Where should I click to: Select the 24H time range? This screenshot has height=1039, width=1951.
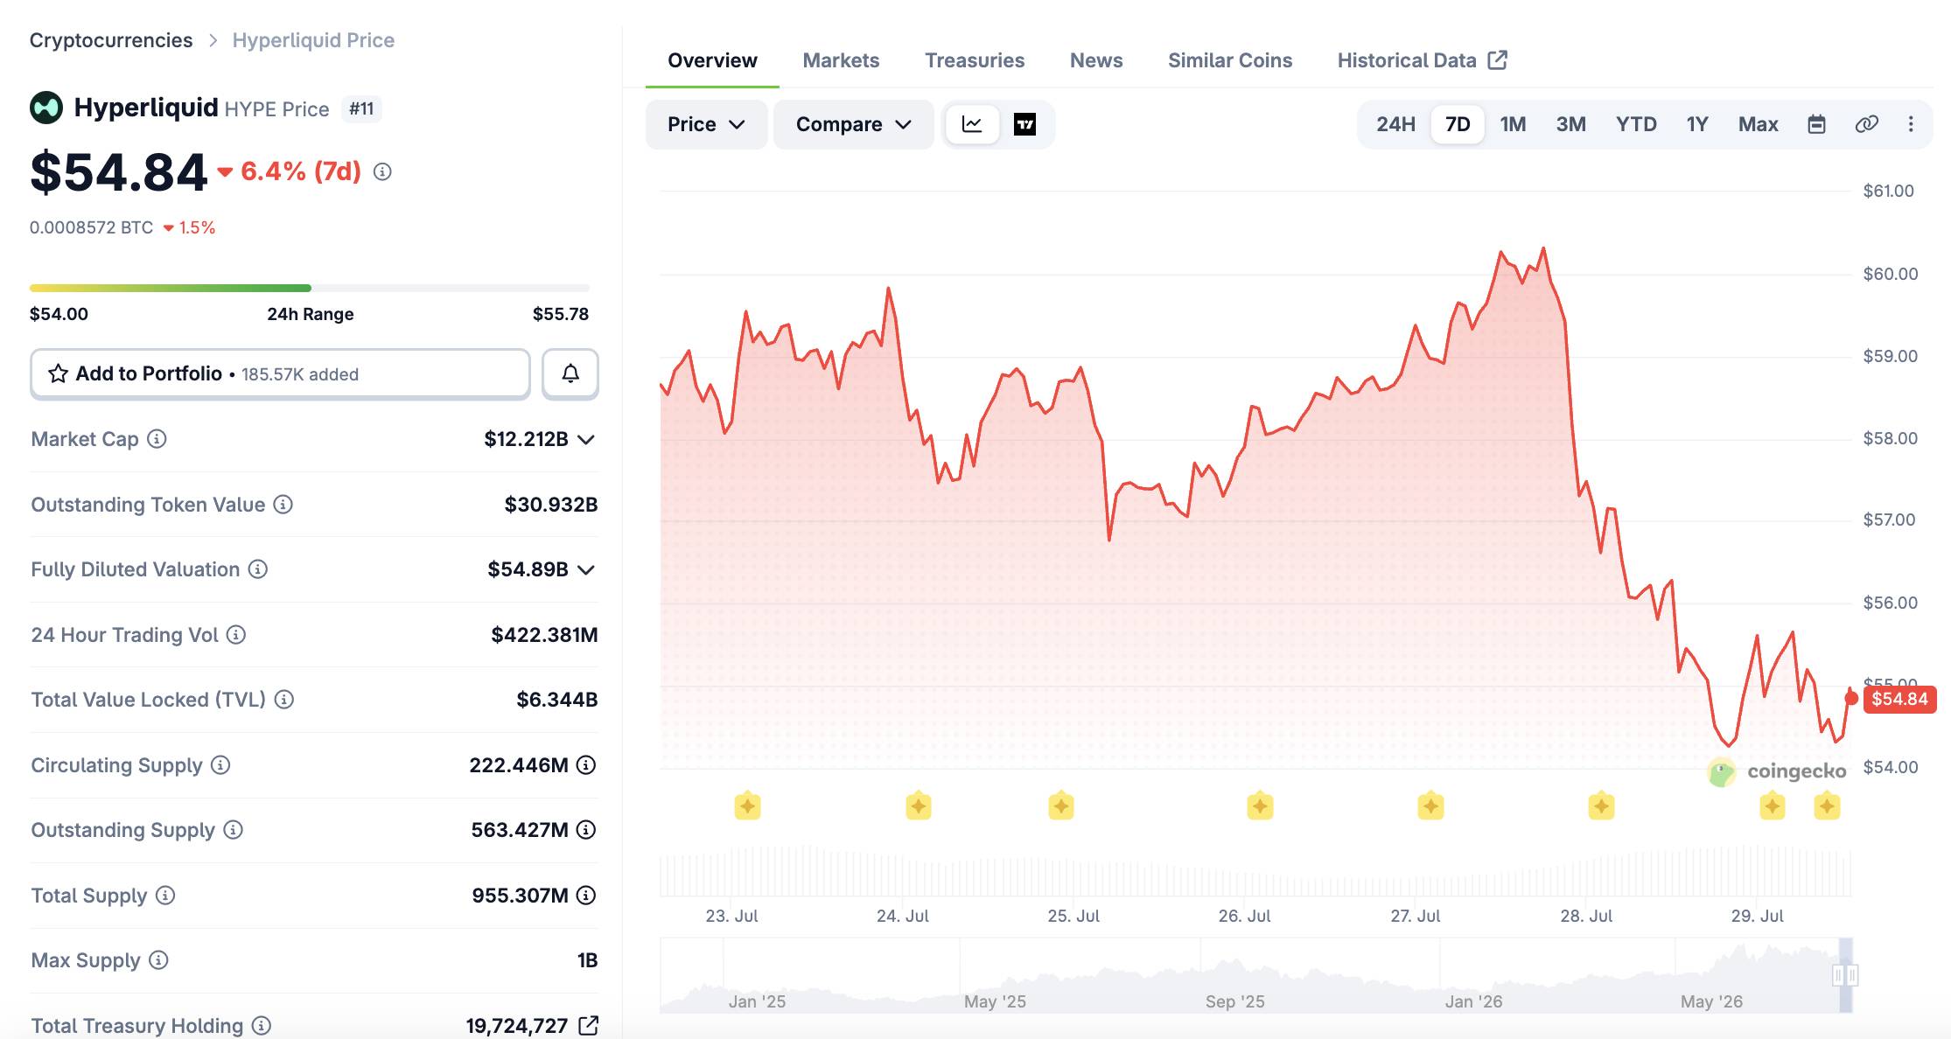tap(1395, 124)
